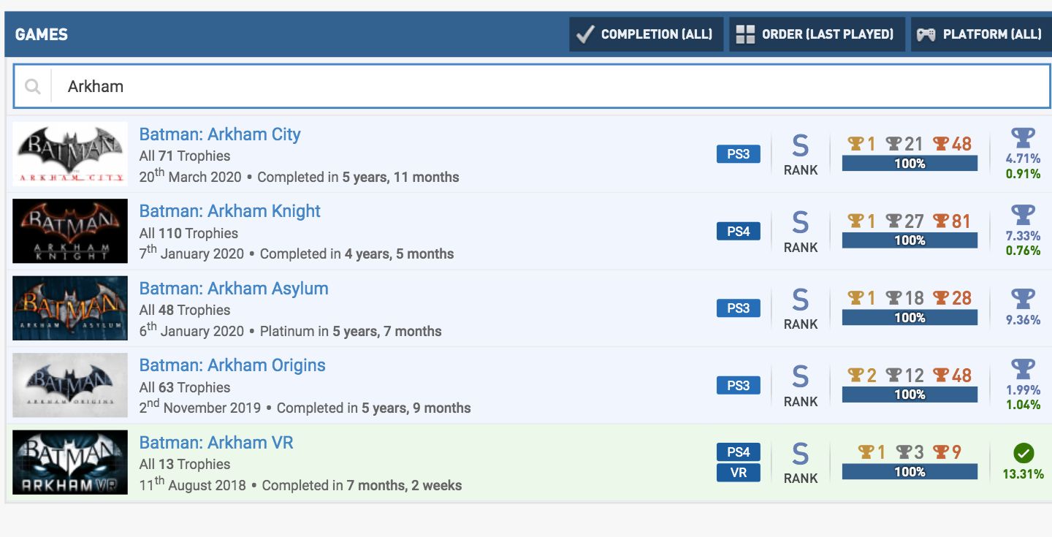Screen dimensions: 1052x537
Task: Click the PS4 badge on Arkham Knight
Action: pos(738,230)
